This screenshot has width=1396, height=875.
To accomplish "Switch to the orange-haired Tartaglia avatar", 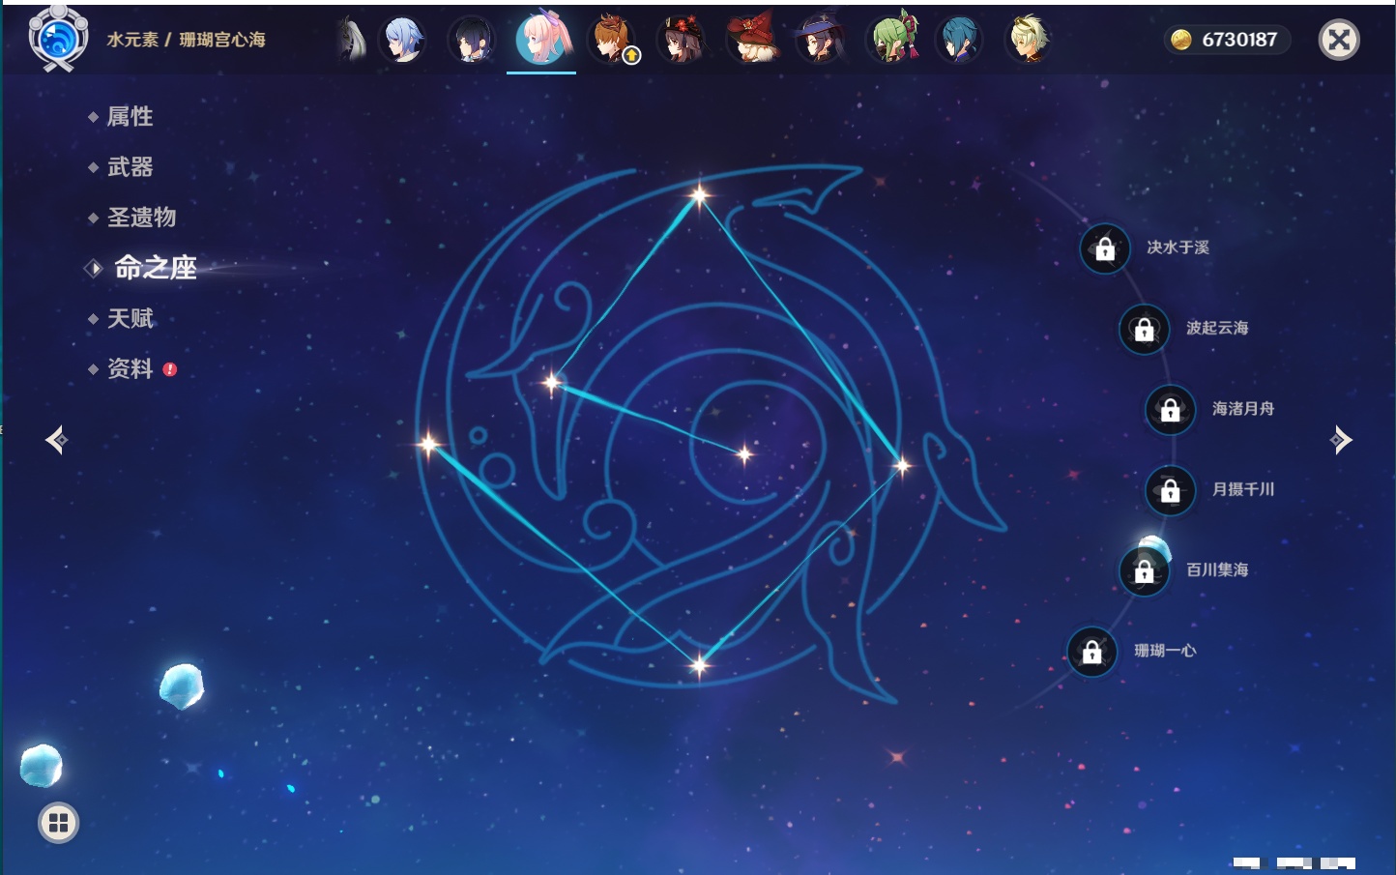I will tap(611, 40).
